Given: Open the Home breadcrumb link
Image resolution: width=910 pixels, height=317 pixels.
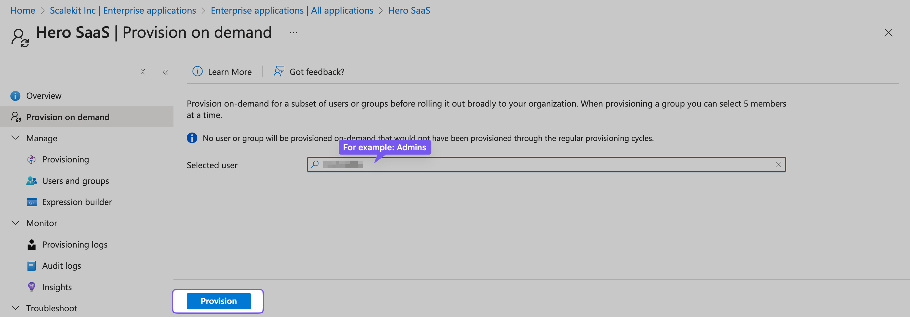Looking at the screenshot, I should point(22,10).
